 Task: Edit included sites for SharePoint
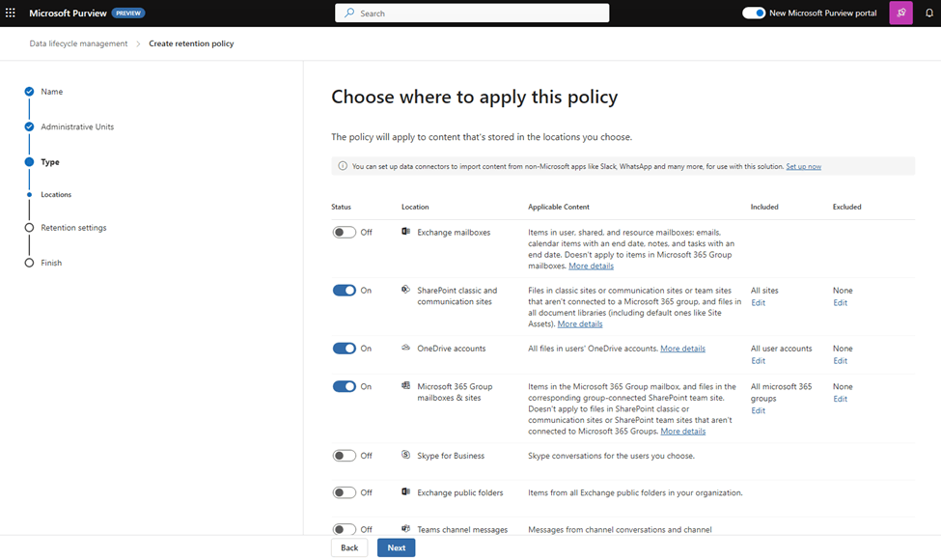pos(758,302)
